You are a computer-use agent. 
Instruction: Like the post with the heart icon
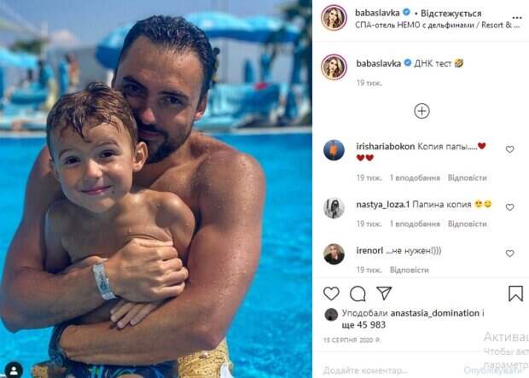point(331,294)
